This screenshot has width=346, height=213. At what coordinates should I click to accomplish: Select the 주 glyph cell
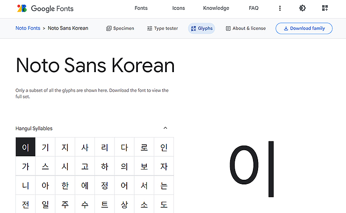65,204
